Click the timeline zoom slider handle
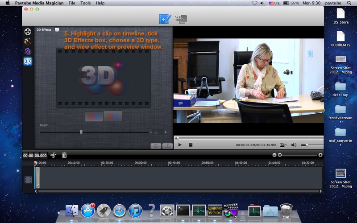357x223 pixels. pos(280,155)
